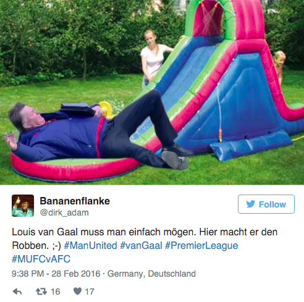Click the reply arrow icon
304x302 pixels.
(17, 292)
